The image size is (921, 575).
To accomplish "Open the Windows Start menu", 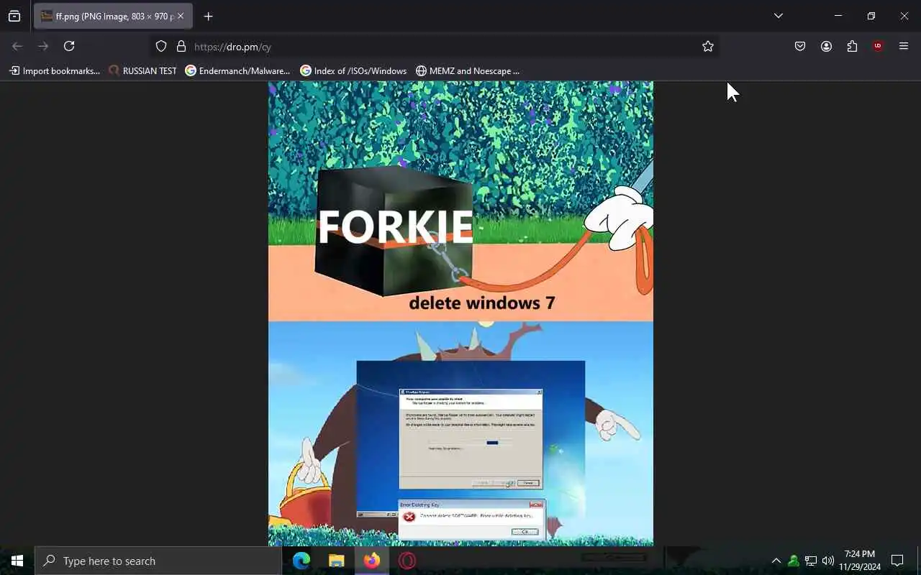I will point(17,561).
